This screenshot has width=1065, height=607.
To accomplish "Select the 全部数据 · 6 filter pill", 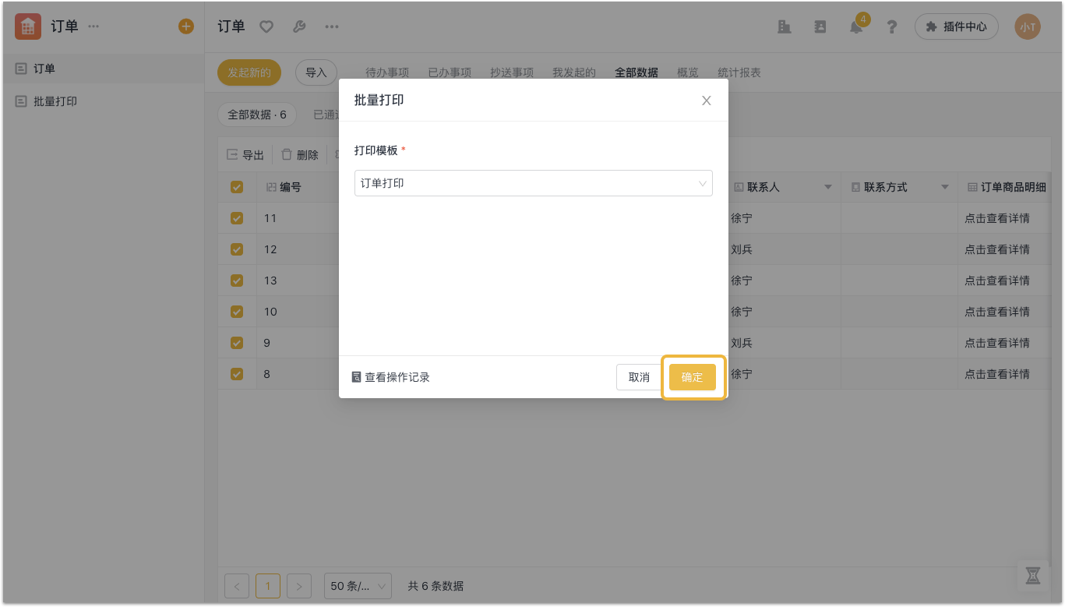I will tap(257, 115).
